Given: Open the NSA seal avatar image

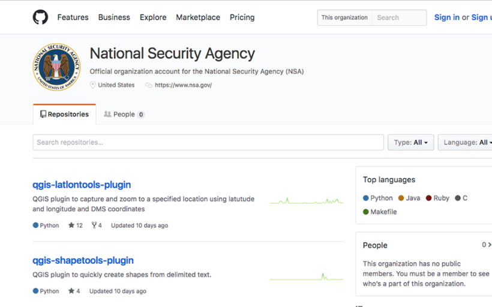Looking at the screenshot, I should [57, 67].
